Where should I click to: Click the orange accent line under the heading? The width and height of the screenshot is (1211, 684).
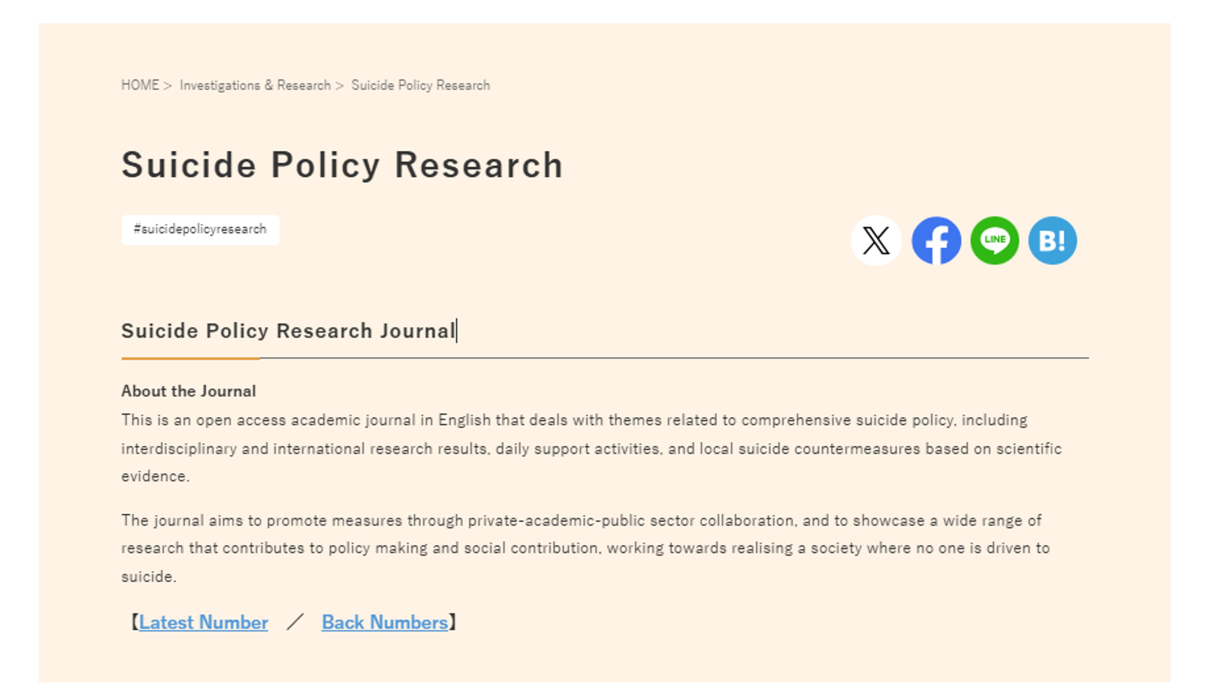tap(190, 358)
